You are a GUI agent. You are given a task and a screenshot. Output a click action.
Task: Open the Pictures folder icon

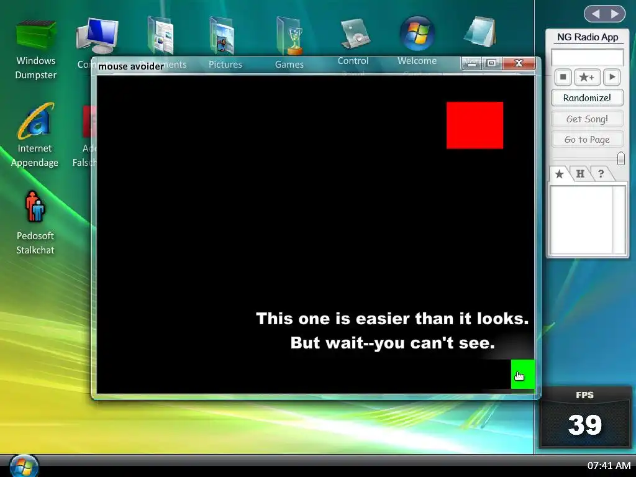223,35
